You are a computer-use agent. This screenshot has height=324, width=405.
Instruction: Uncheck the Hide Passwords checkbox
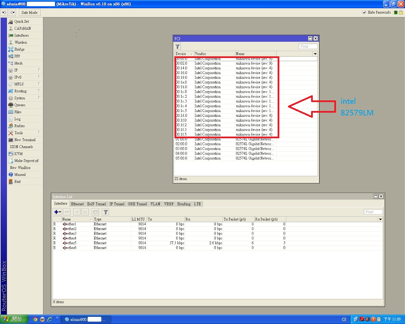[364, 12]
